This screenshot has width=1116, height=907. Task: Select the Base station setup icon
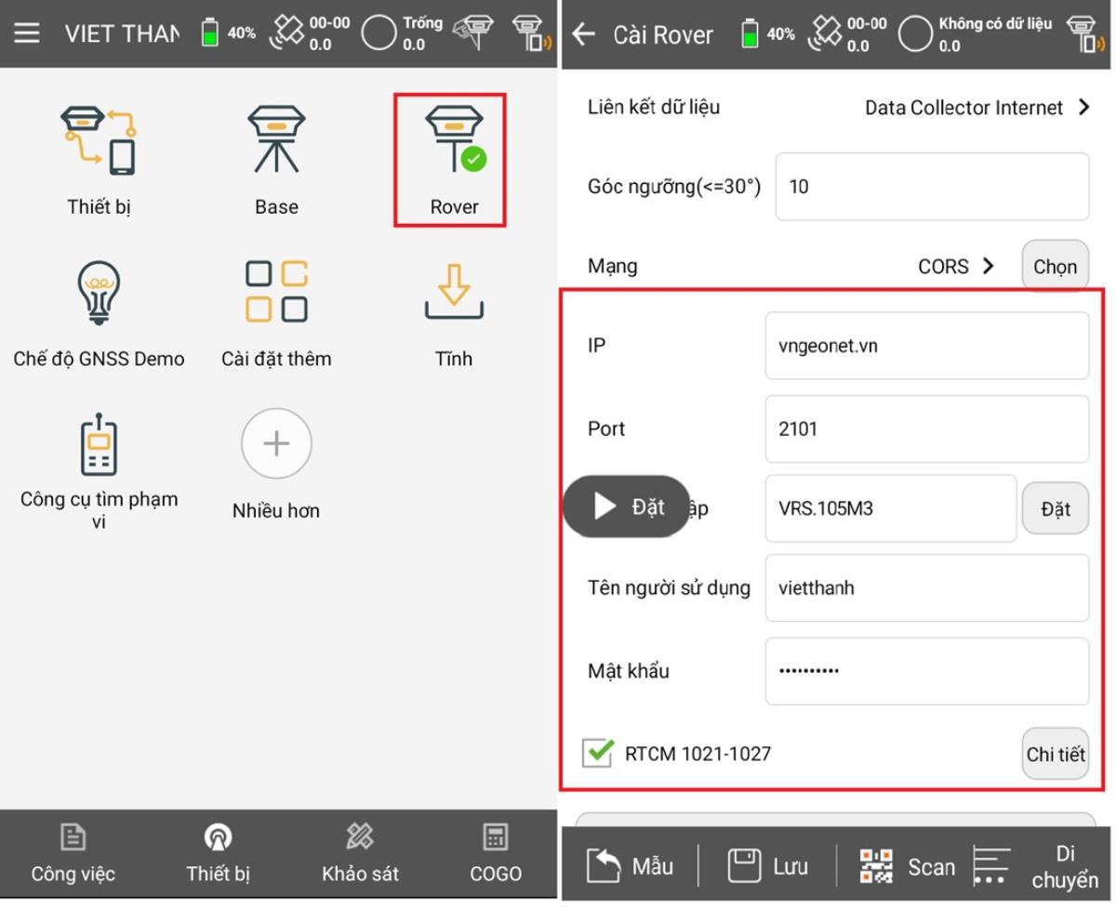tap(276, 141)
